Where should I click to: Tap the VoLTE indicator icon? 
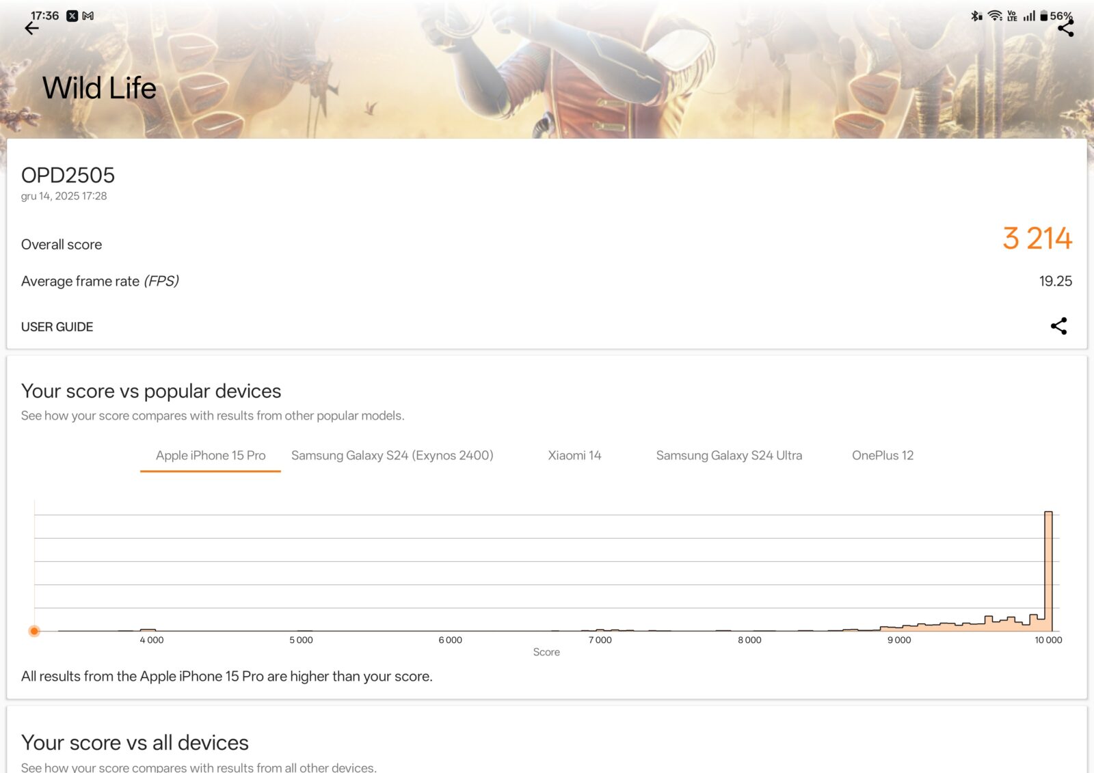coord(1012,16)
